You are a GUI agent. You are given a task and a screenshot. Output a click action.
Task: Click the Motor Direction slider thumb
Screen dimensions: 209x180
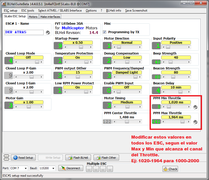click(x=119, y=47)
